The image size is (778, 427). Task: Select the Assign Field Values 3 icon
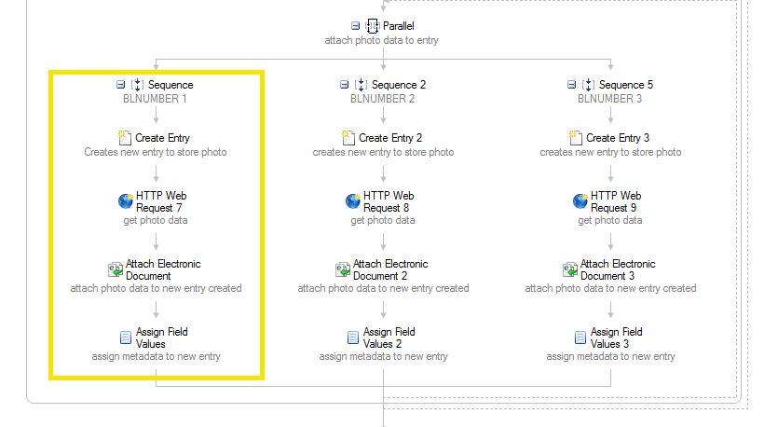580,337
